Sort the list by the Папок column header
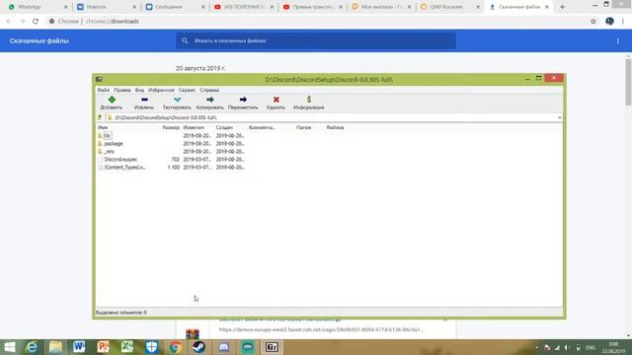This screenshot has width=632, height=355. pyautogui.click(x=303, y=127)
